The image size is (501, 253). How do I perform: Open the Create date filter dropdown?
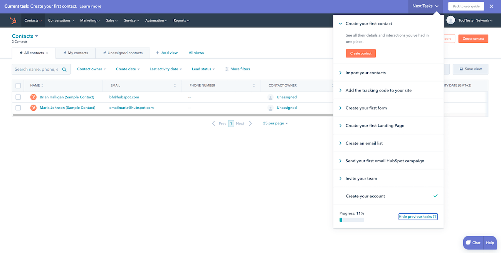click(128, 69)
